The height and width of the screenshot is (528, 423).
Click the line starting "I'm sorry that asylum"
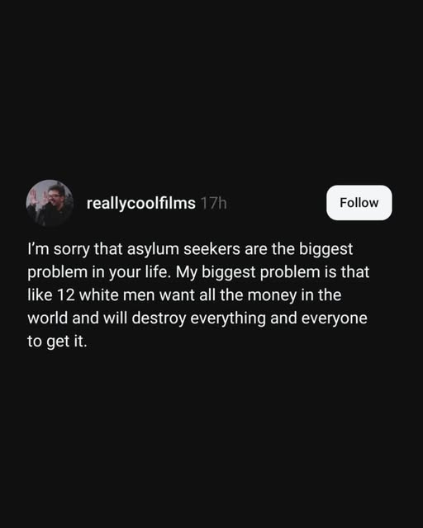[190, 249]
